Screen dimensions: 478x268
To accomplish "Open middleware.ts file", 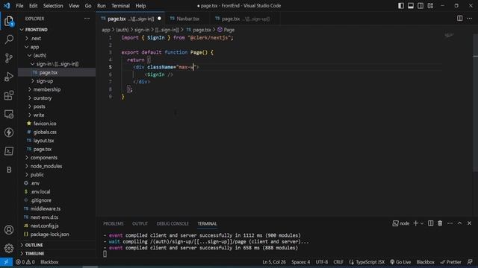I will [x=46, y=208].
